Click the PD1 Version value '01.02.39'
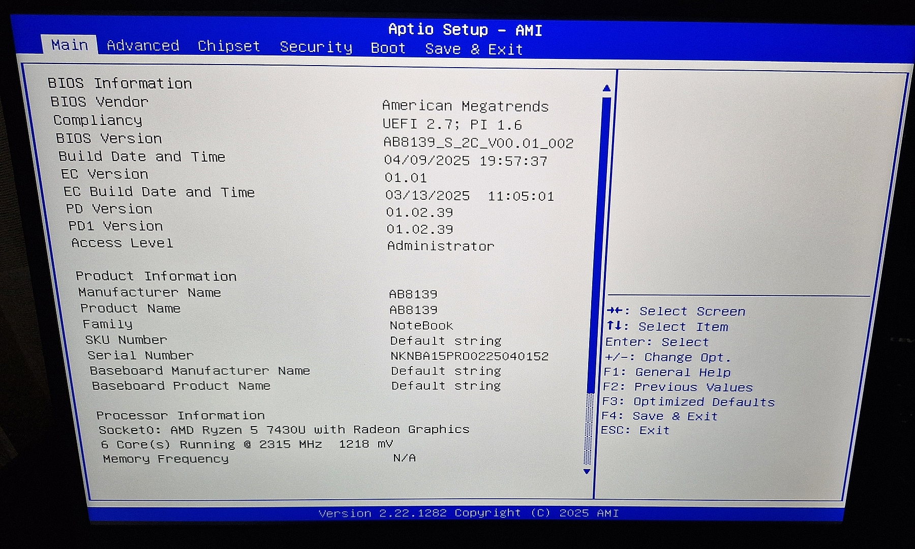 pos(420,229)
